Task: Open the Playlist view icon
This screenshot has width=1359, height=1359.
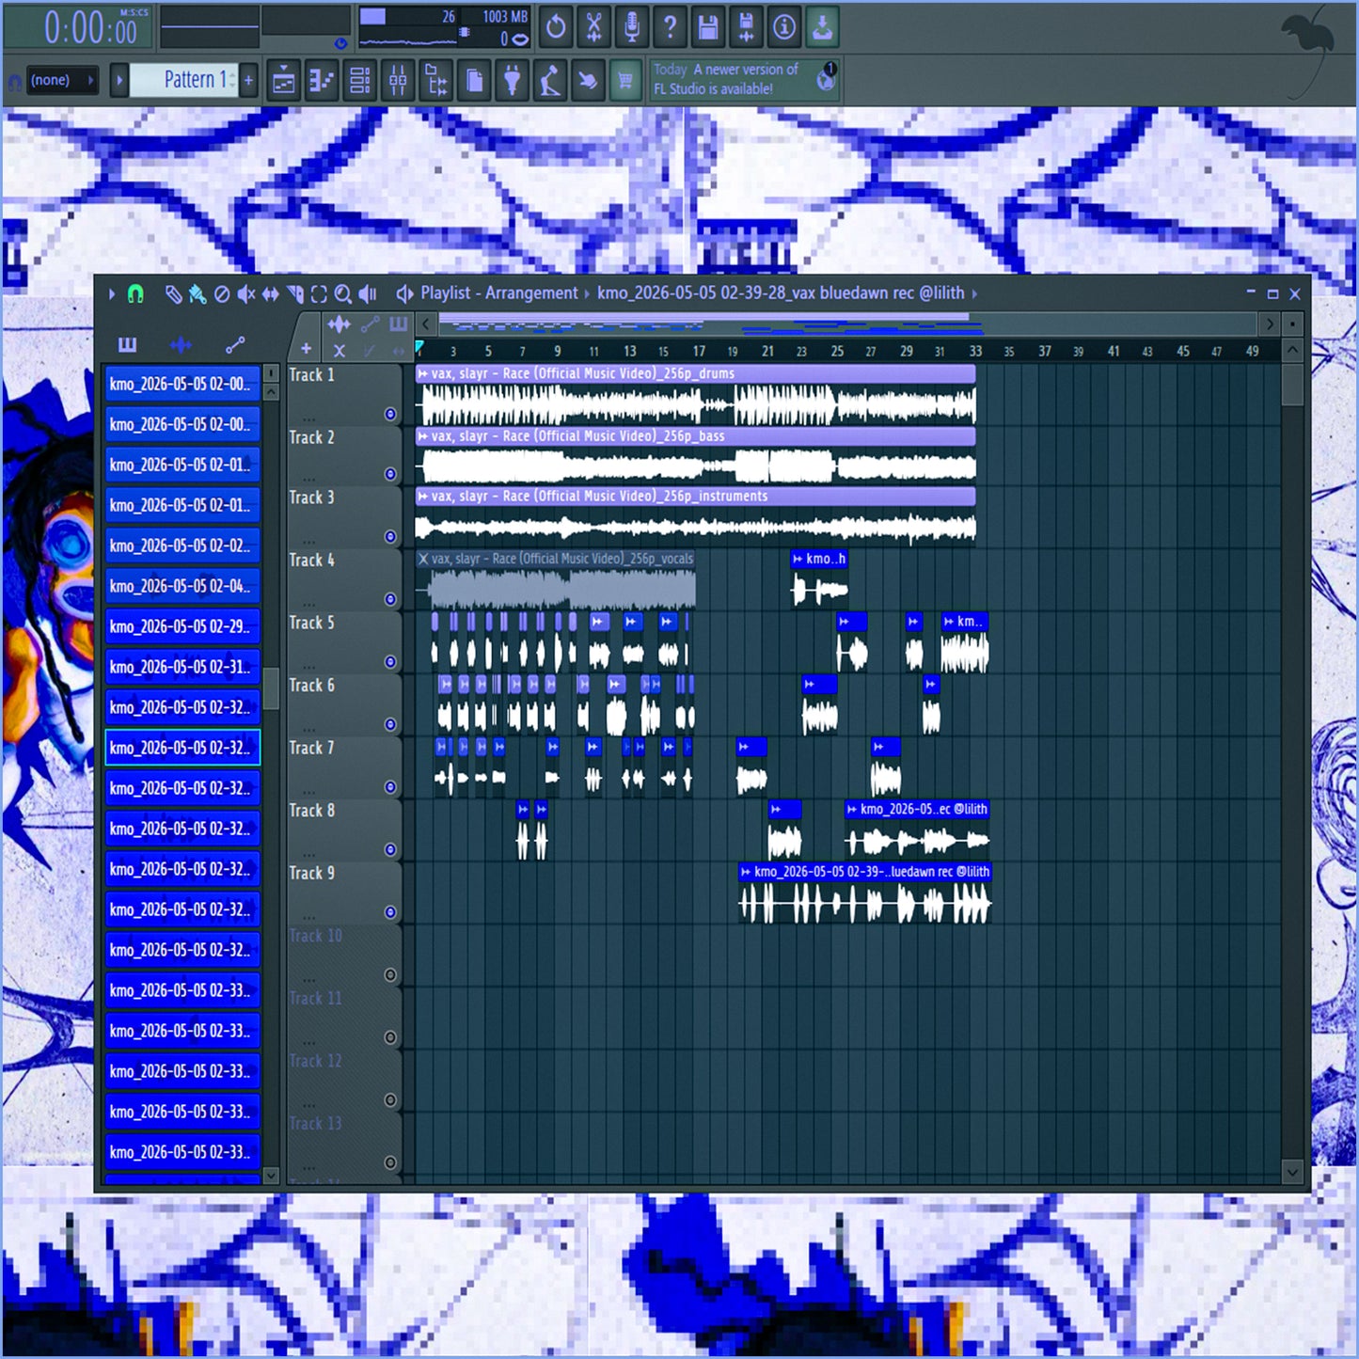Action: 283,81
